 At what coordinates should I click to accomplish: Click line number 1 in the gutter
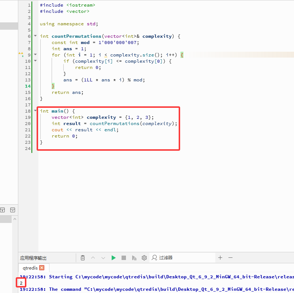[29, 5]
